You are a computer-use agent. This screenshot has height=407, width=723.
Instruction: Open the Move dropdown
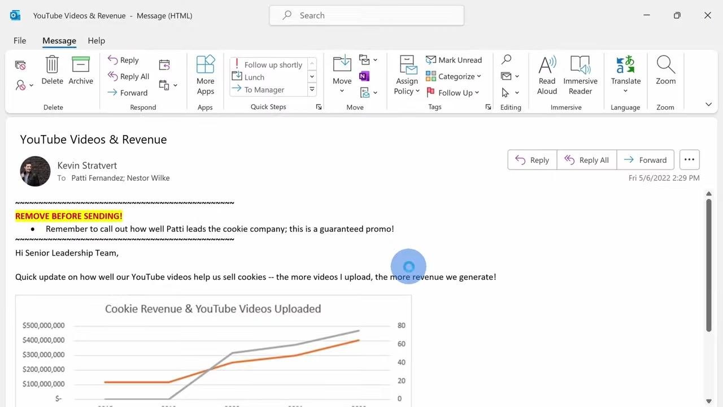(342, 75)
